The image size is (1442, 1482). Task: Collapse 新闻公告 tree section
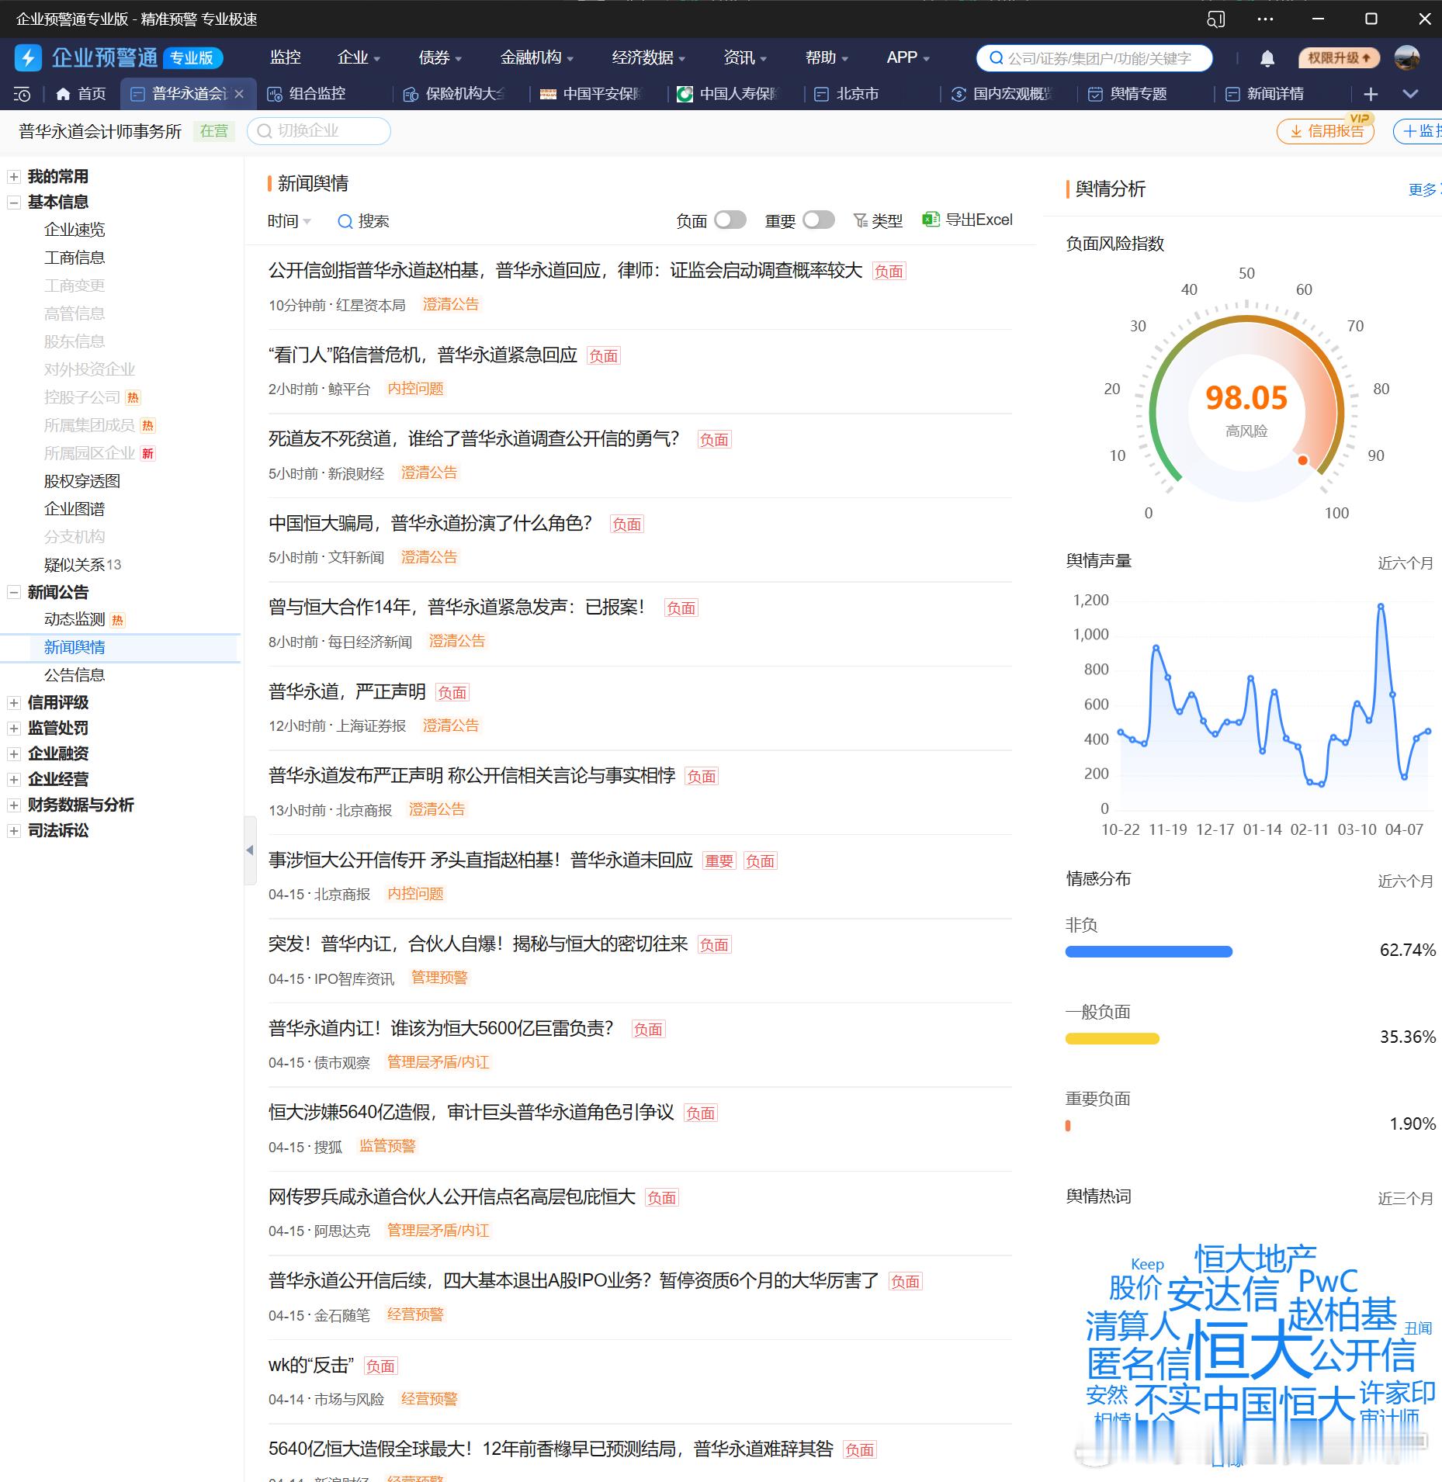click(x=13, y=593)
